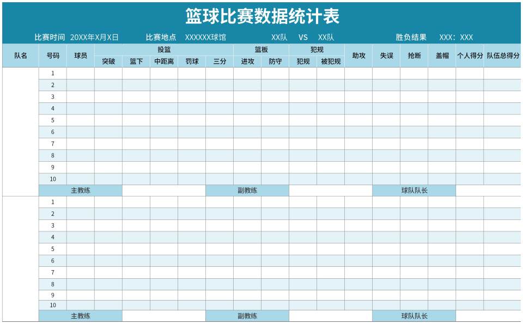This screenshot has height=324, width=523.
Task: Click the score result XXX: XXX field
Action: 456,38
